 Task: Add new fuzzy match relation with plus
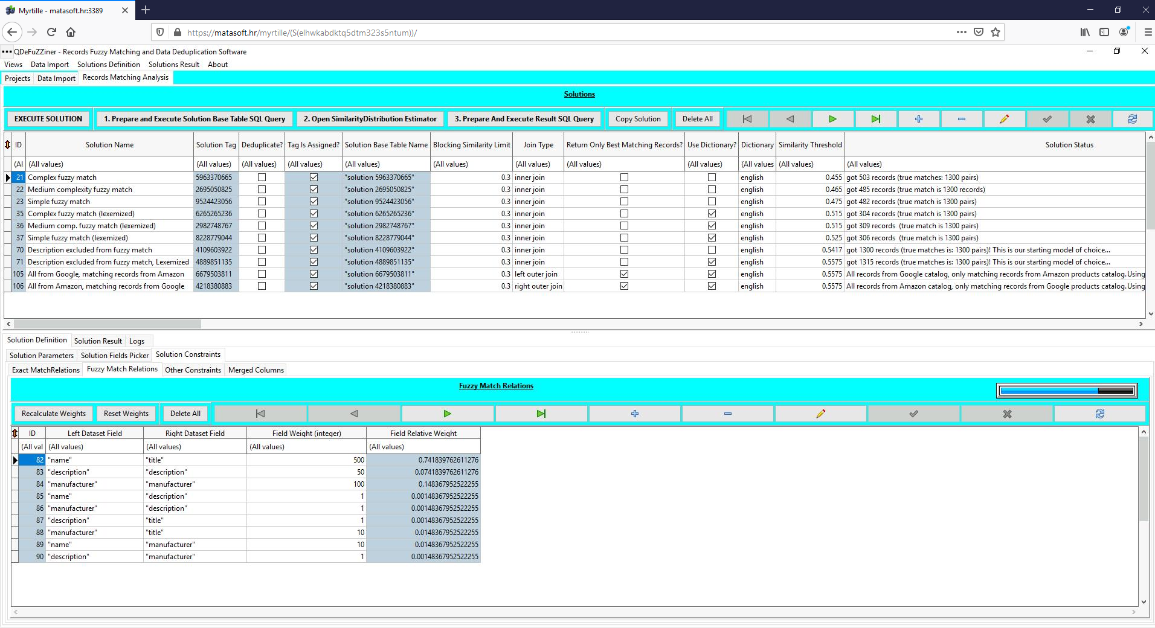click(x=635, y=414)
